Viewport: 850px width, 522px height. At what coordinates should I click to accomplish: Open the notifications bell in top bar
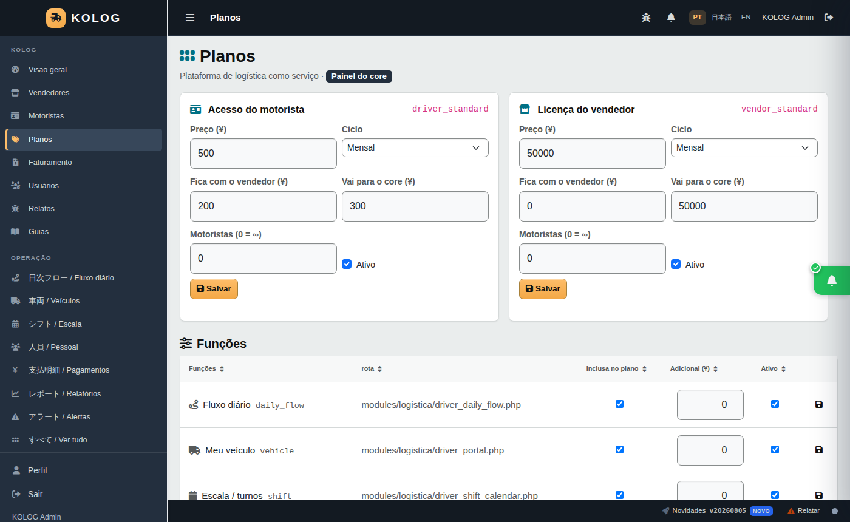671,18
